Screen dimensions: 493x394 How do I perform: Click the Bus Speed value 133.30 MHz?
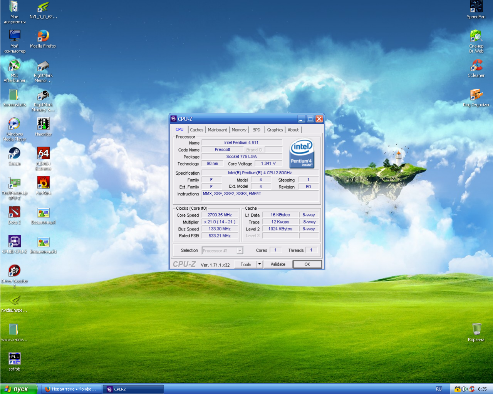click(220, 229)
